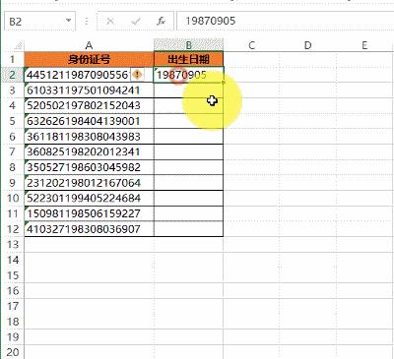The width and height of the screenshot is (394, 359).
Task: Select cell with 361181198308043983
Action: (89, 137)
